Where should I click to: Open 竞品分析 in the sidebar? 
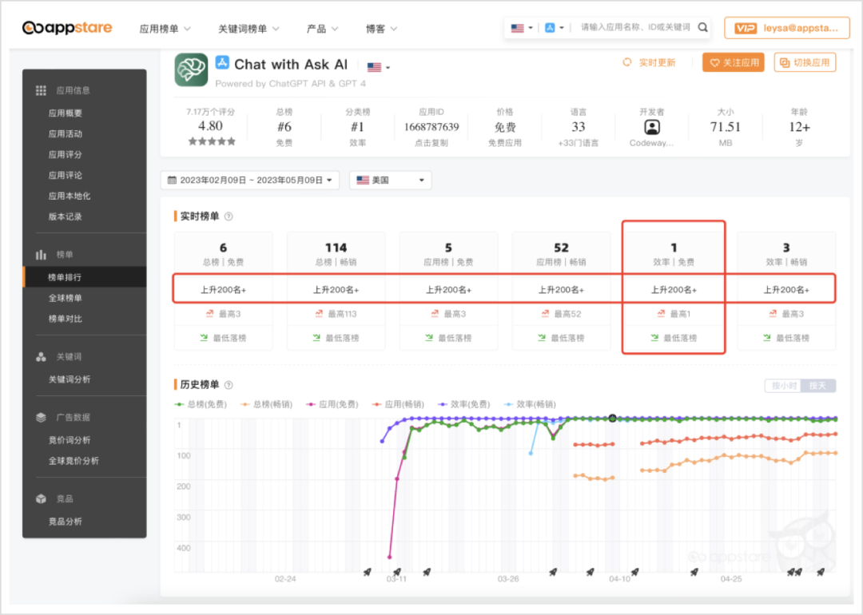65,522
